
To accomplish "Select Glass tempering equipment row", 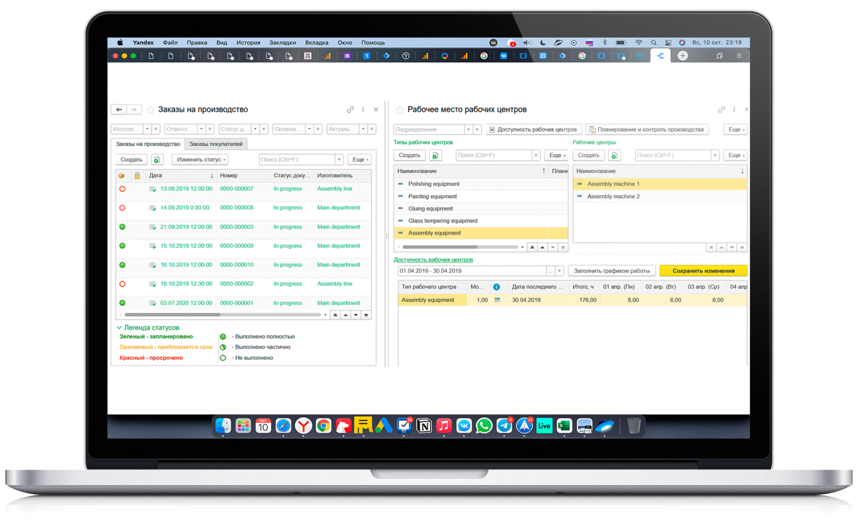I will point(481,221).
